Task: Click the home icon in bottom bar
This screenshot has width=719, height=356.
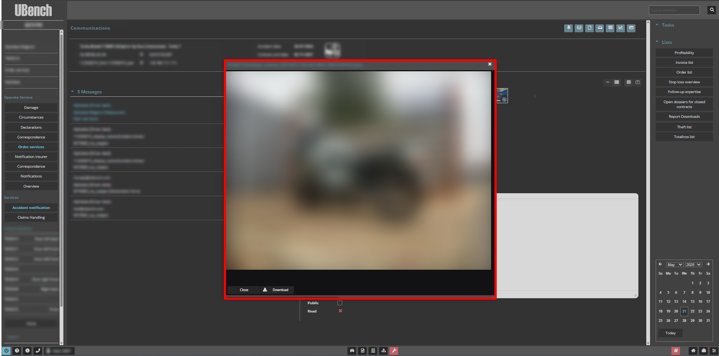Action: 693,351
